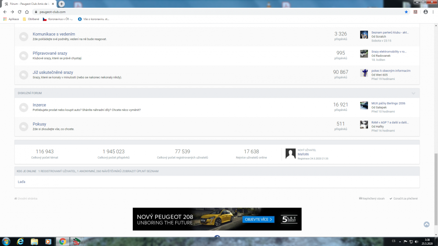Open online user Laďa's profile
This screenshot has width=438, height=246.
point(21,182)
